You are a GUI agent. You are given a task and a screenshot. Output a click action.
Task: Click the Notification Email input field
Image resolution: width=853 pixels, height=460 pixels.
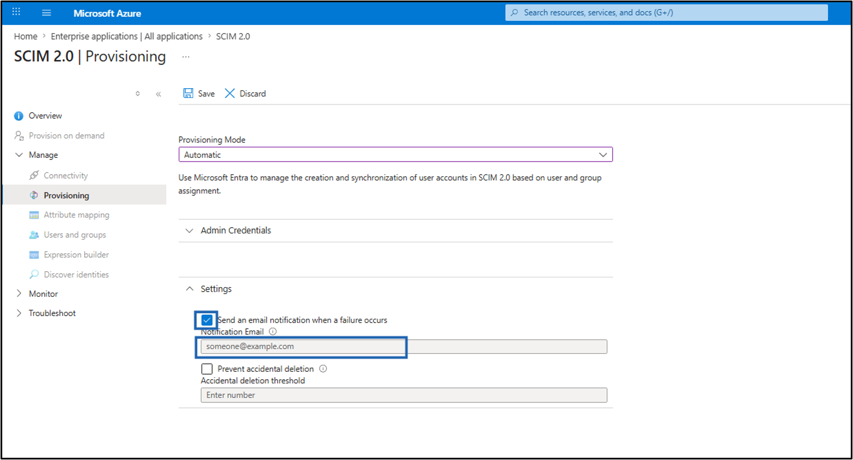point(404,346)
